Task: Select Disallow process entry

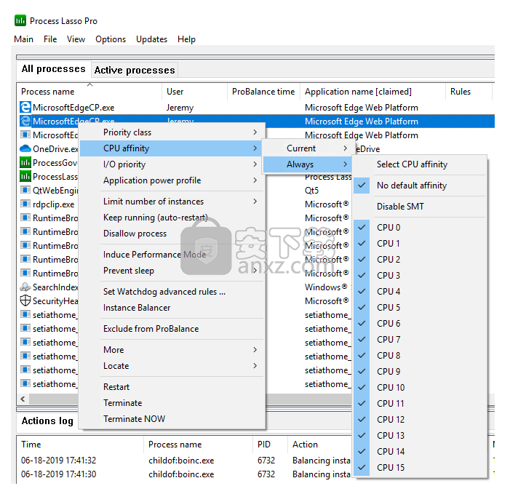Action: (172, 234)
